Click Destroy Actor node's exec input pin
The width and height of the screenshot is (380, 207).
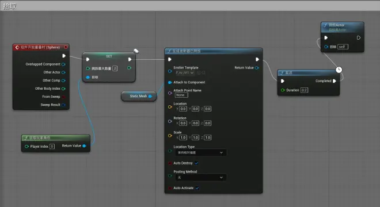[x=326, y=38]
